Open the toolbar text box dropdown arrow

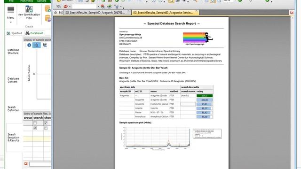coord(98,7)
